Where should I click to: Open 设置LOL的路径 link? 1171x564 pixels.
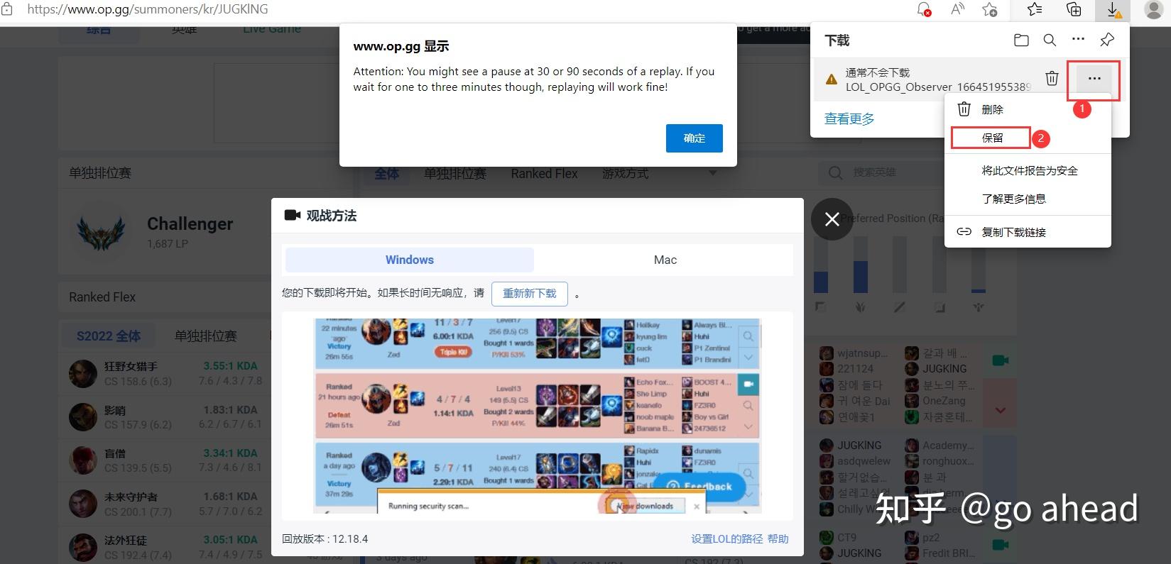pyautogui.click(x=727, y=539)
